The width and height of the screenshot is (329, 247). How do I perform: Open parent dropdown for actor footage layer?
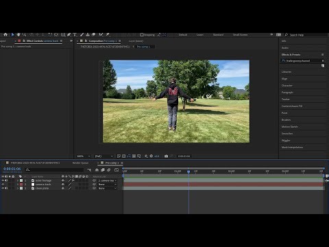(108, 180)
